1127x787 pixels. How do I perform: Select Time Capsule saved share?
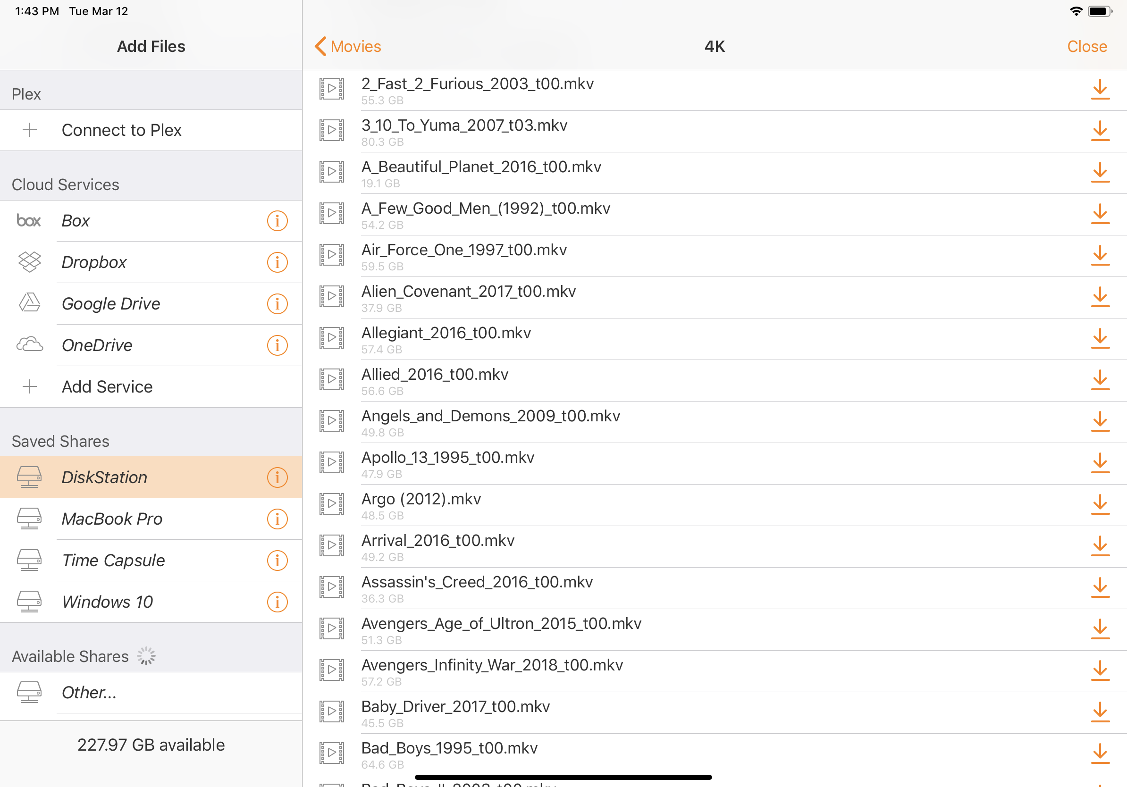point(113,561)
